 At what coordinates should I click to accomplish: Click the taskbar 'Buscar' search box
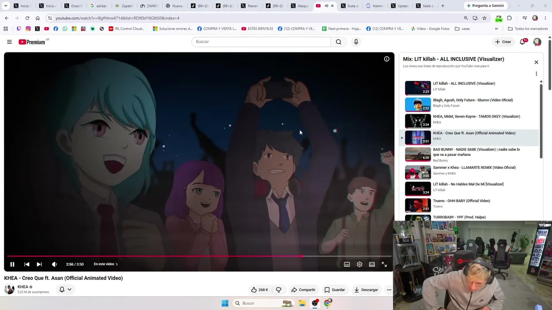(x=263, y=303)
